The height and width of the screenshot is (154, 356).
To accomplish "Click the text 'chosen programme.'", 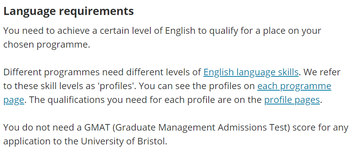I will [47, 45].
